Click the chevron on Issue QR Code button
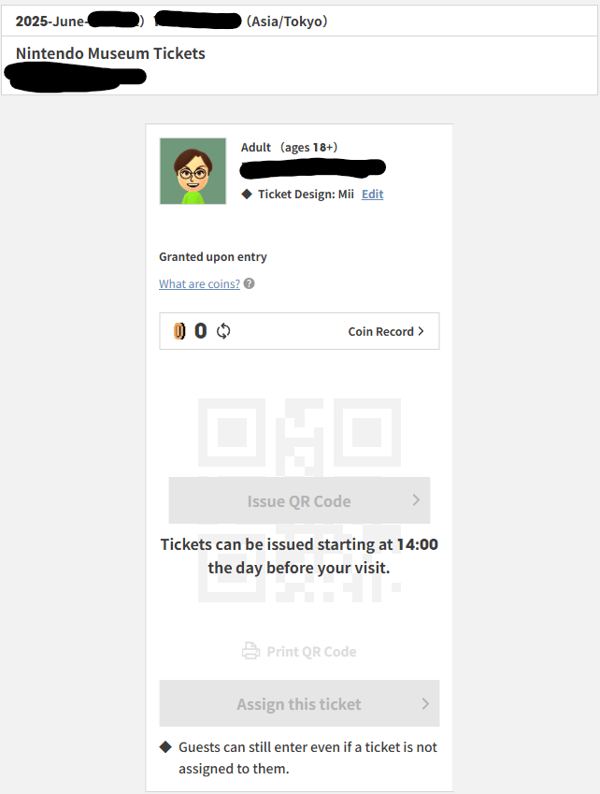600x794 pixels. click(416, 500)
